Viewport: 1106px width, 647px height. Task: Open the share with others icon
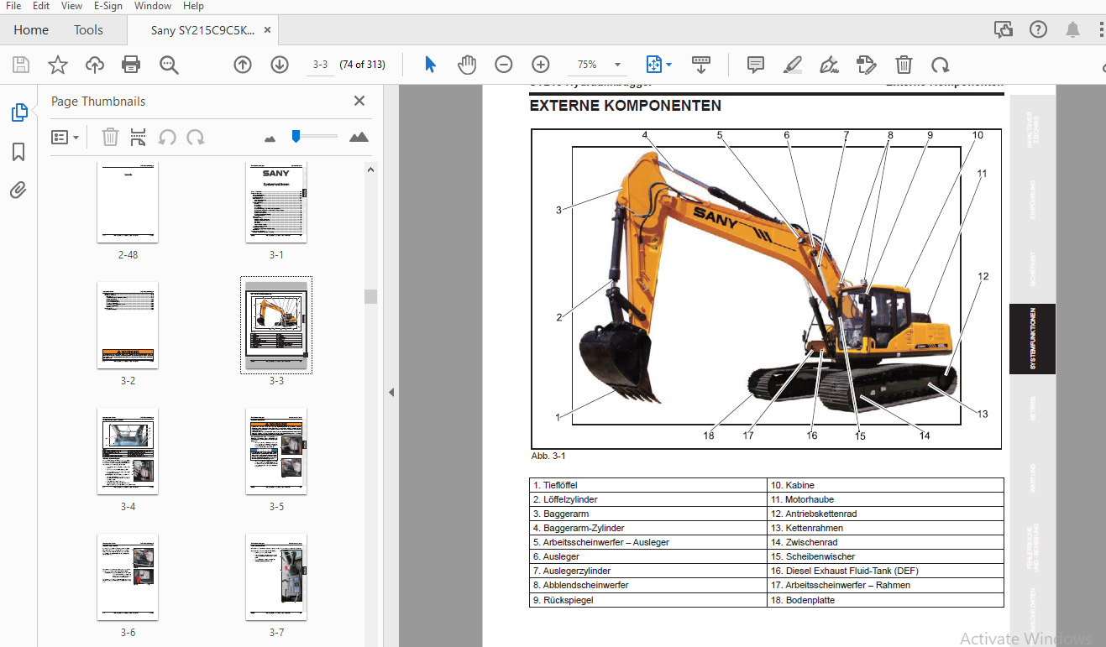(1004, 30)
